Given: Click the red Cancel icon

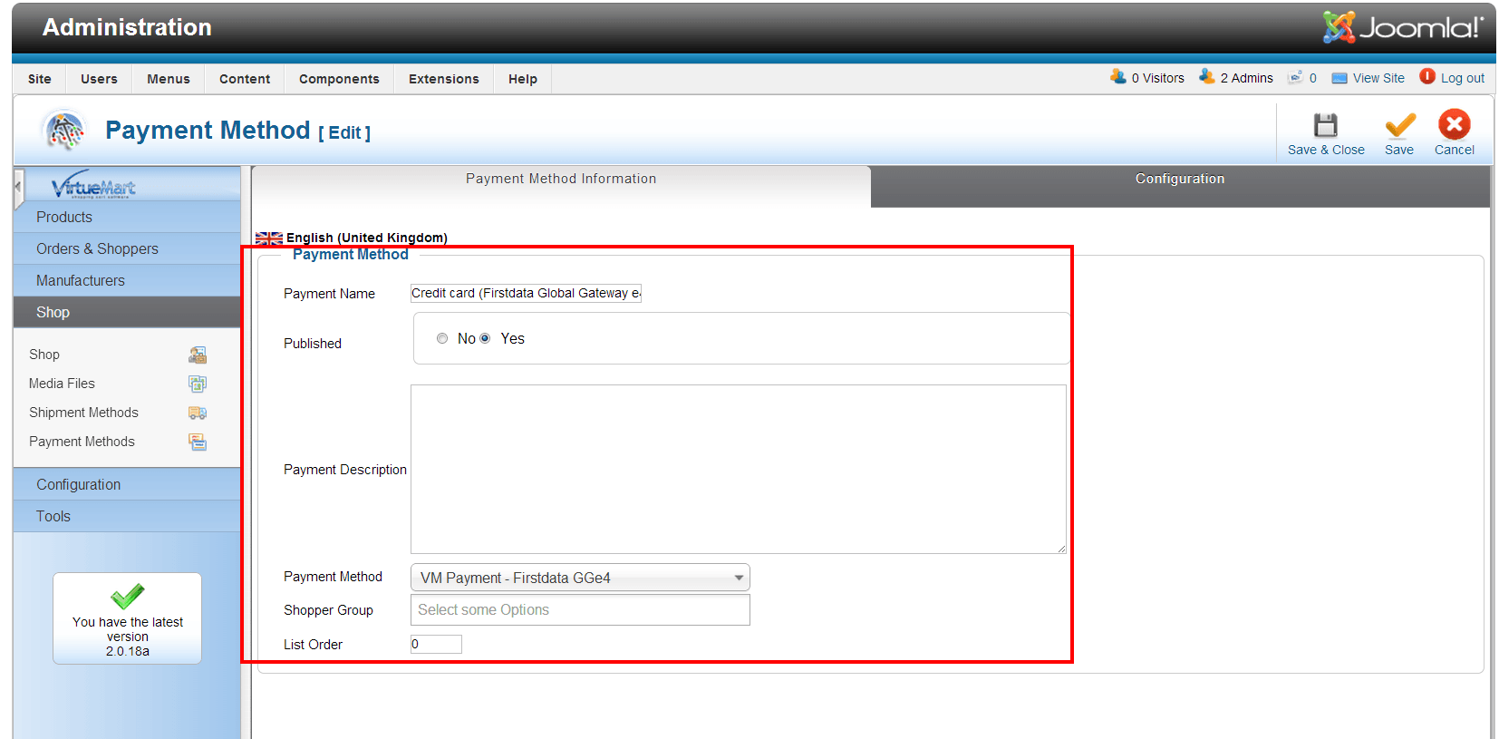Looking at the screenshot, I should click(x=1455, y=125).
